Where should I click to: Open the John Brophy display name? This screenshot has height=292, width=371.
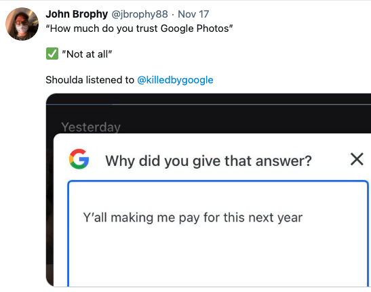(x=77, y=14)
